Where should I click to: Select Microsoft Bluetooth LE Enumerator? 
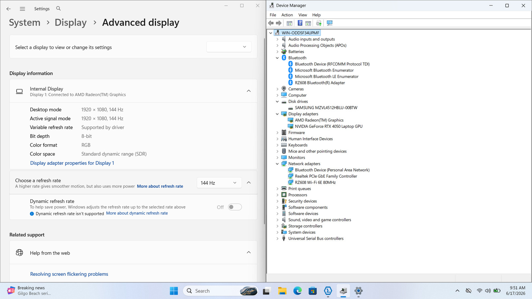[327, 76]
